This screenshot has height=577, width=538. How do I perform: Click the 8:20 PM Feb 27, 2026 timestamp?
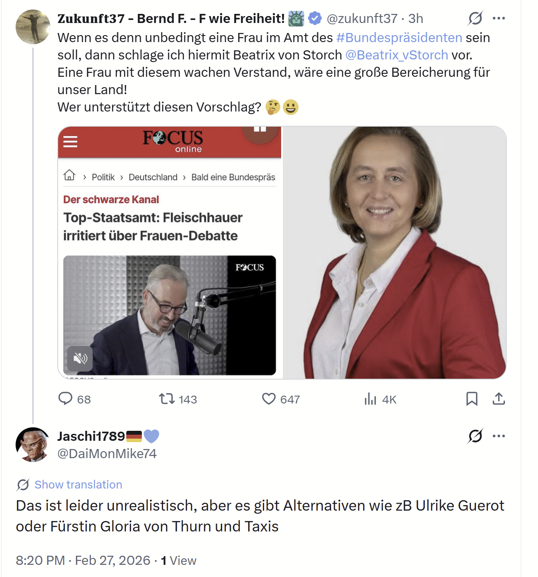click(83, 561)
